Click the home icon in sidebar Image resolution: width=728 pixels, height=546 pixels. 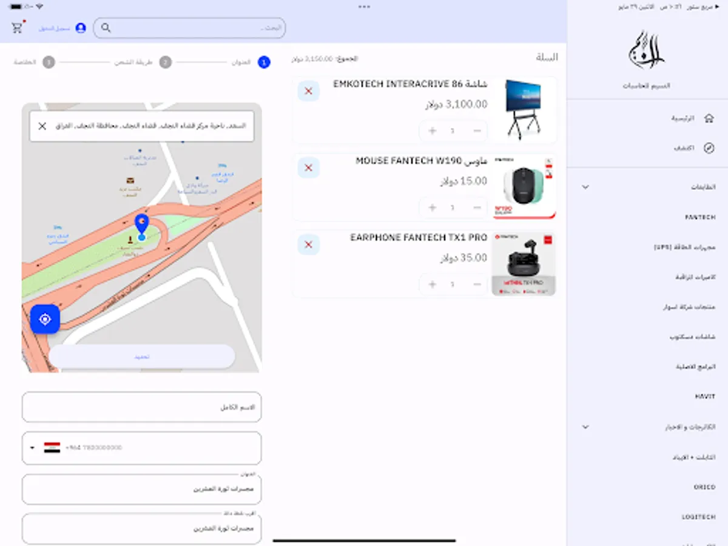tap(709, 118)
